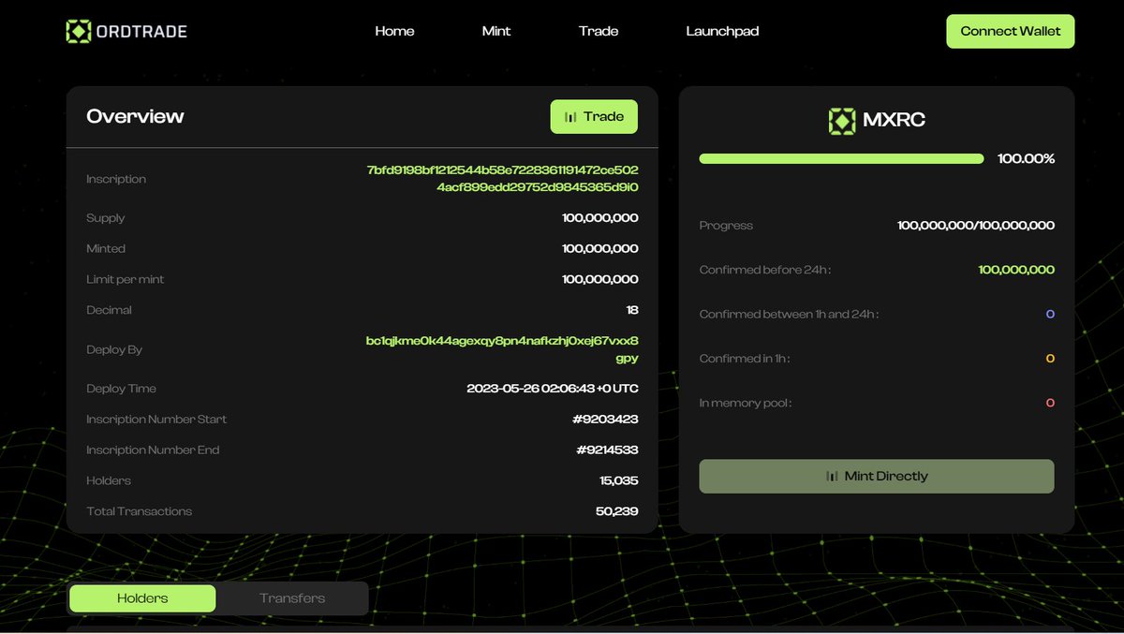Switch to the Holders tab
Image resolution: width=1124 pixels, height=634 pixels.
pos(142,598)
